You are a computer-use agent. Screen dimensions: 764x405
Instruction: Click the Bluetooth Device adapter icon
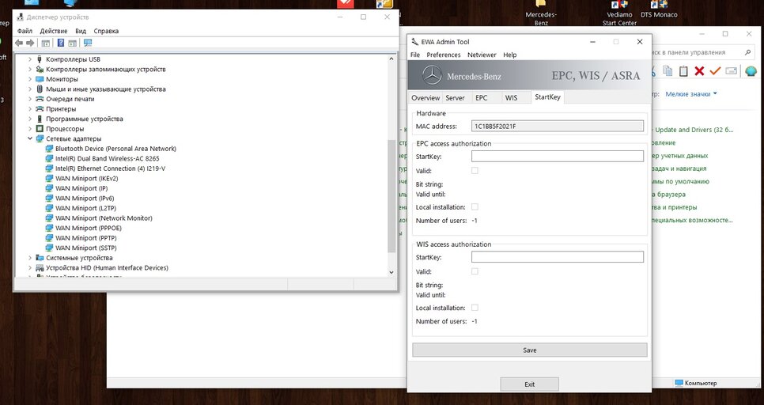coord(49,149)
